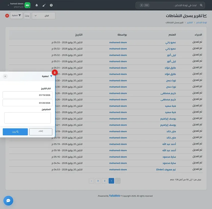
Task: Open كريم مصطفى item in first 5:26 row
Action: click(168, 93)
